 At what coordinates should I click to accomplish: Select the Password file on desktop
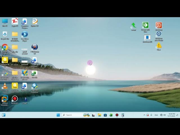click(x=25, y=62)
